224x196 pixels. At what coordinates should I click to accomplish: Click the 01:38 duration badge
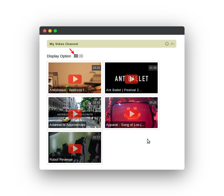[x=153, y=68]
